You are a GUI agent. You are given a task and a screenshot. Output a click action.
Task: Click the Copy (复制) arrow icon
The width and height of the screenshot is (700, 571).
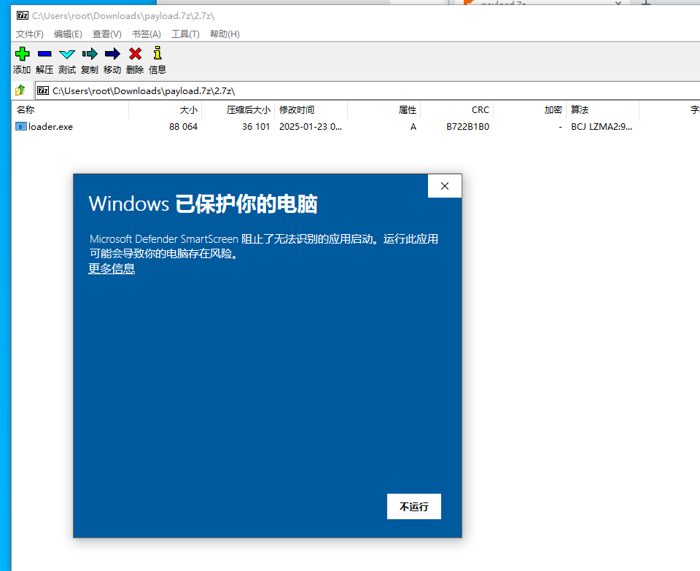click(x=90, y=54)
